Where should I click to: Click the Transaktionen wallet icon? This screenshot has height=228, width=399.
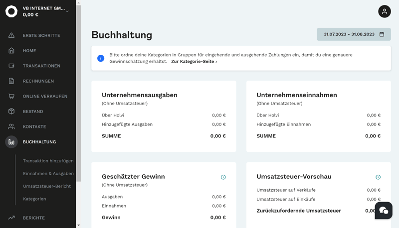click(11, 66)
